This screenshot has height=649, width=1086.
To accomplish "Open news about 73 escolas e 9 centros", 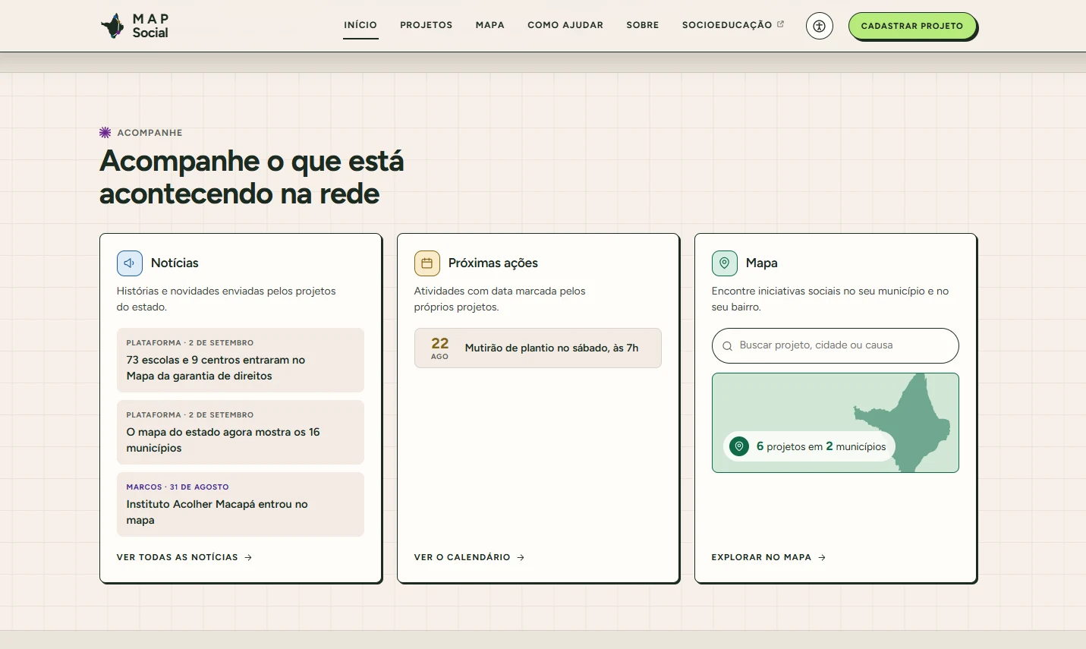I will pos(241,360).
